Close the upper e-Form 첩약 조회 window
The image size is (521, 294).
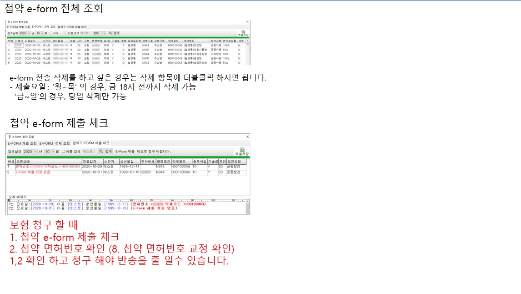tap(247, 22)
